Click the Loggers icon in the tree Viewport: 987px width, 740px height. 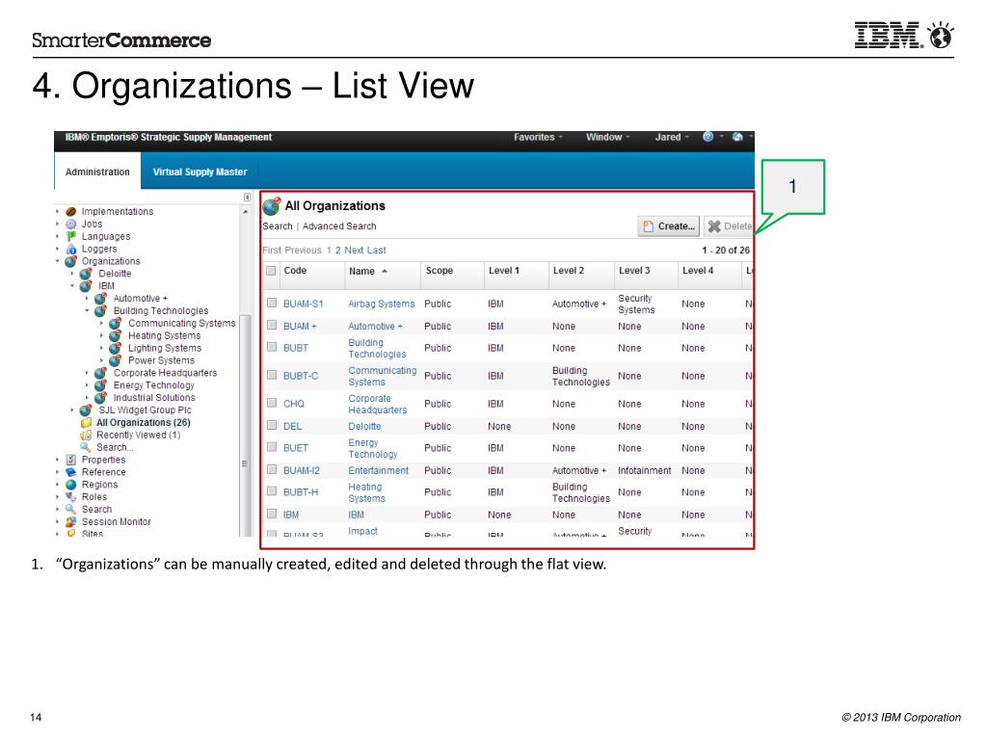[x=71, y=250]
